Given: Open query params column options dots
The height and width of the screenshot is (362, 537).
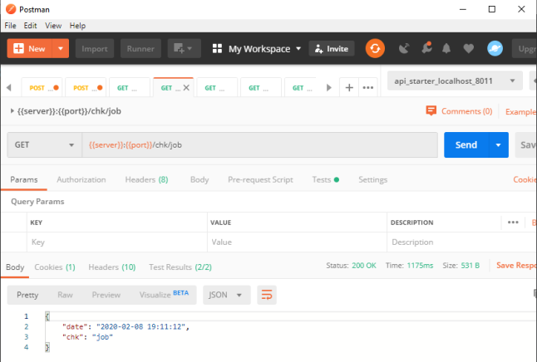Looking at the screenshot, I should (x=513, y=223).
